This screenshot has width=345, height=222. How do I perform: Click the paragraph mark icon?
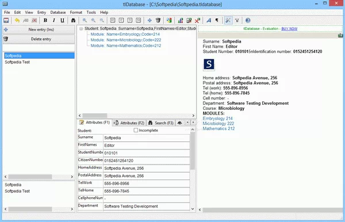(217, 21)
